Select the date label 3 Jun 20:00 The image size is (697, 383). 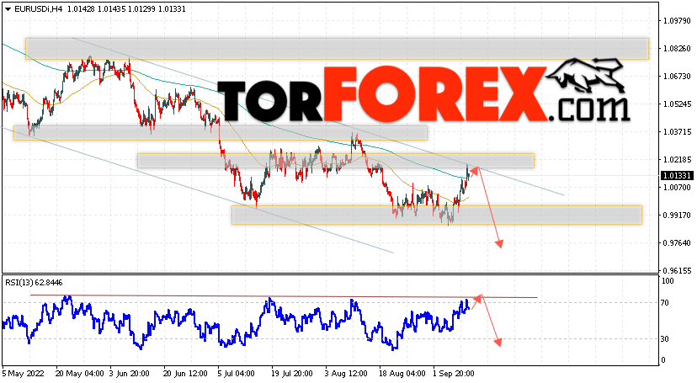pos(130,374)
